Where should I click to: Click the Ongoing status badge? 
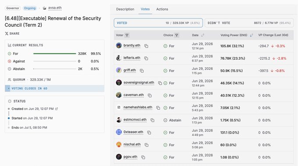tap(30, 8)
